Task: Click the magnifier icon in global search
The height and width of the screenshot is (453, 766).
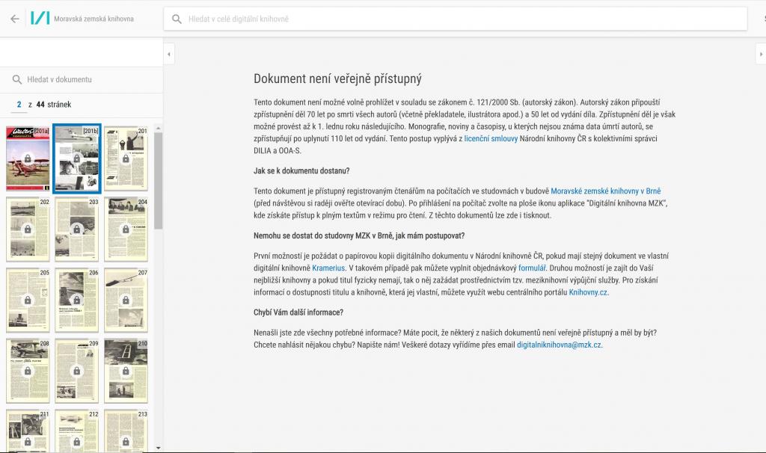Action: pos(177,19)
